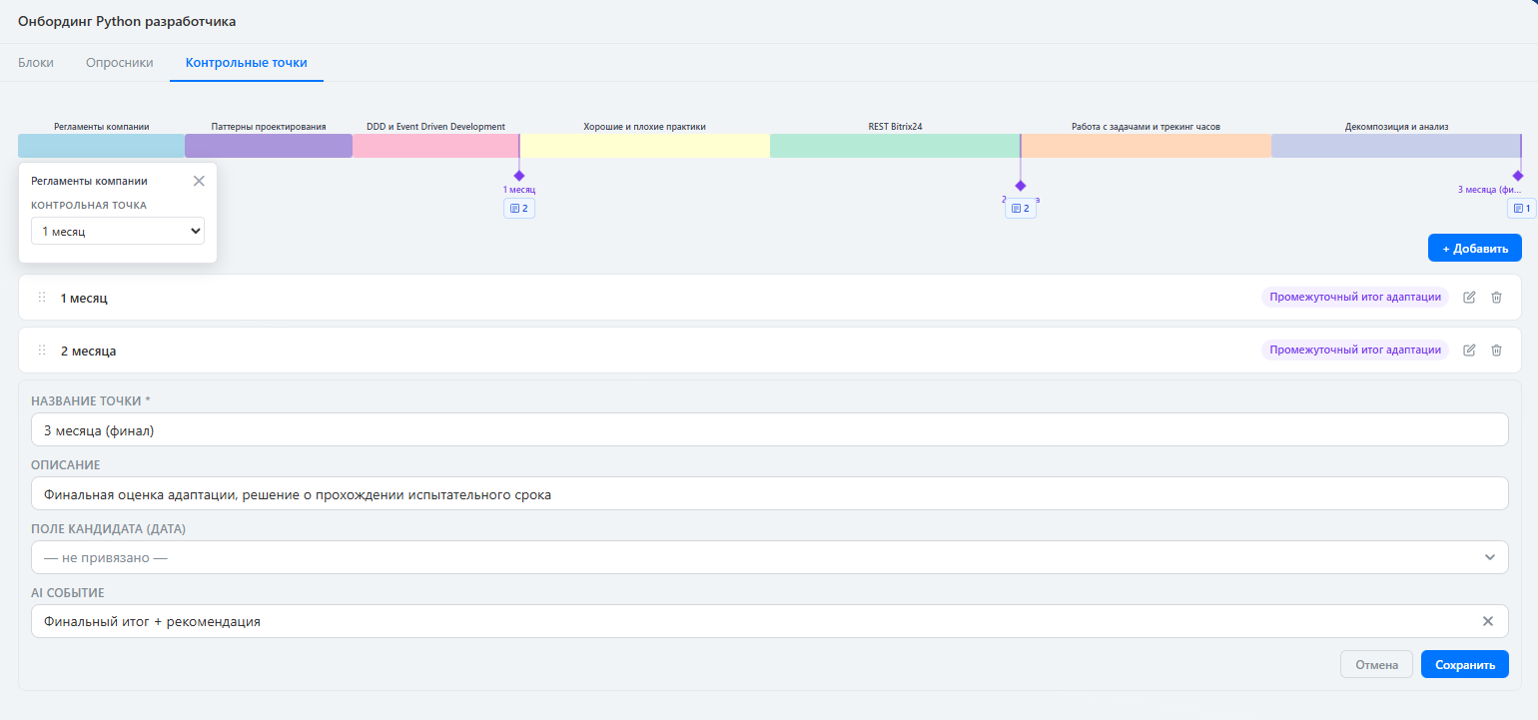1538x720 pixels.
Task: Open the AI событие selector
Action: point(749,621)
